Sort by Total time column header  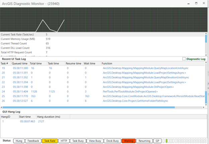pos(38,63)
